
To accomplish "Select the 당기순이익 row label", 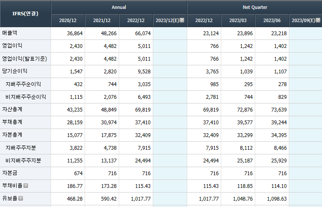I will tap(14, 71).
